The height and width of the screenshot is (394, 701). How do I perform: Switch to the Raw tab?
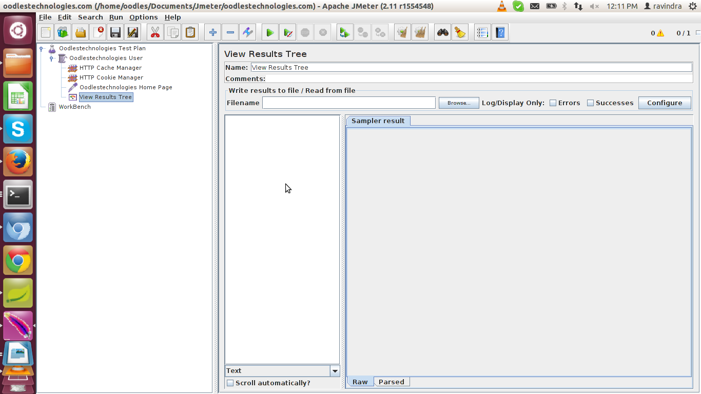pos(360,382)
